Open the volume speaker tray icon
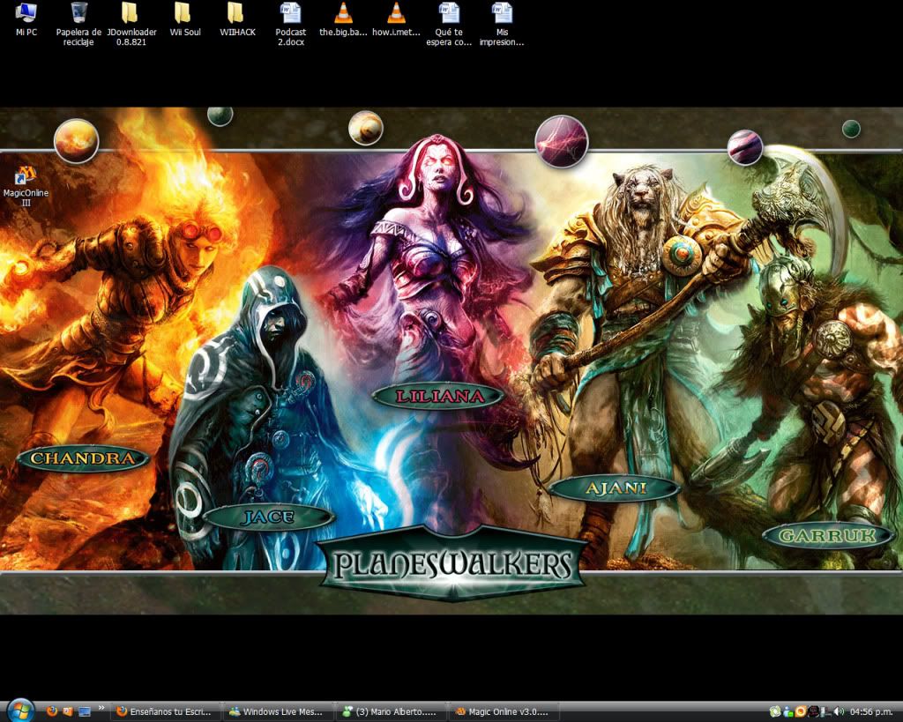Viewport: 903px width, 722px height. tap(839, 711)
